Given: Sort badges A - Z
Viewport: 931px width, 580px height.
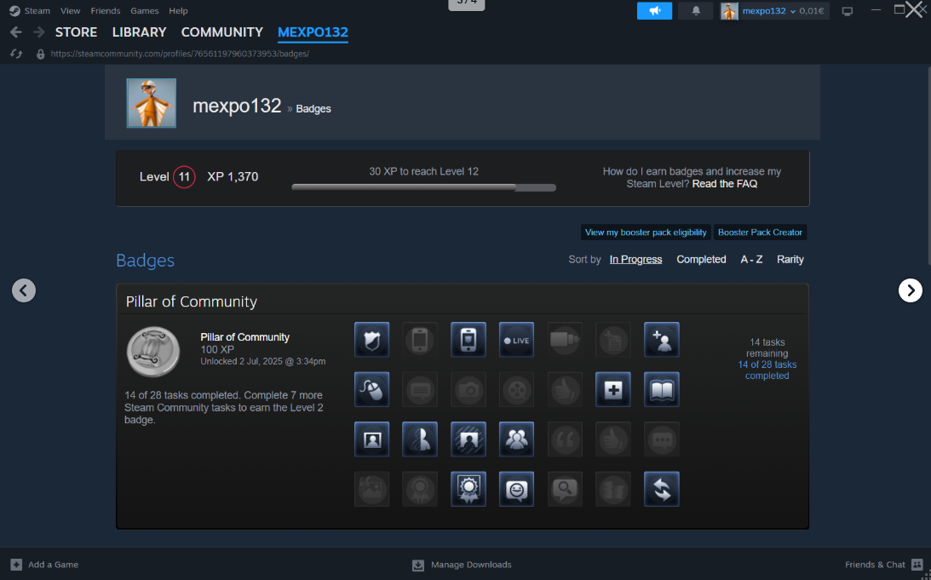Looking at the screenshot, I should pyautogui.click(x=751, y=260).
